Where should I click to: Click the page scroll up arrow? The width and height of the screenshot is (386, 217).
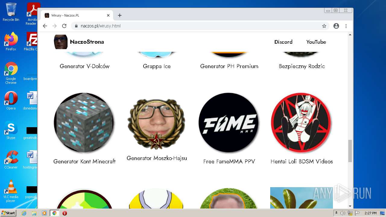click(x=350, y=35)
